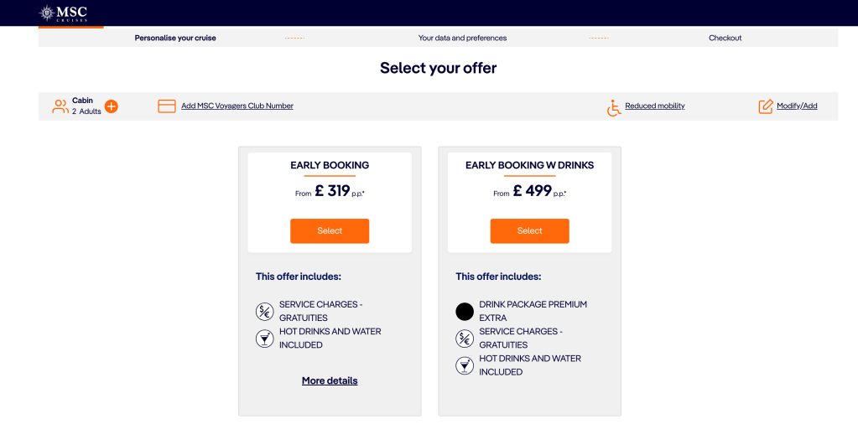This screenshot has width=858, height=424.
Task: Click W Drinks service charges currency icon
Action: 465,339
